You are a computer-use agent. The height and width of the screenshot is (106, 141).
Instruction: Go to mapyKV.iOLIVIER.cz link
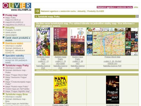14,22
